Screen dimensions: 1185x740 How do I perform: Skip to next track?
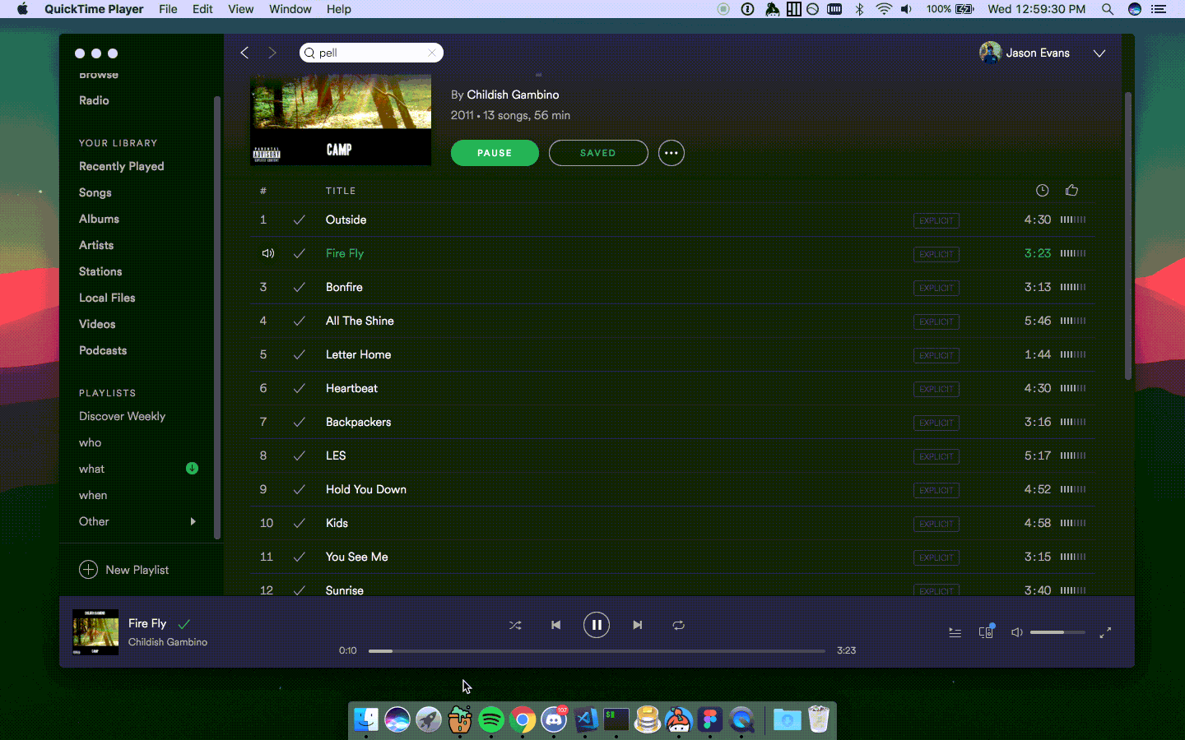tap(637, 625)
